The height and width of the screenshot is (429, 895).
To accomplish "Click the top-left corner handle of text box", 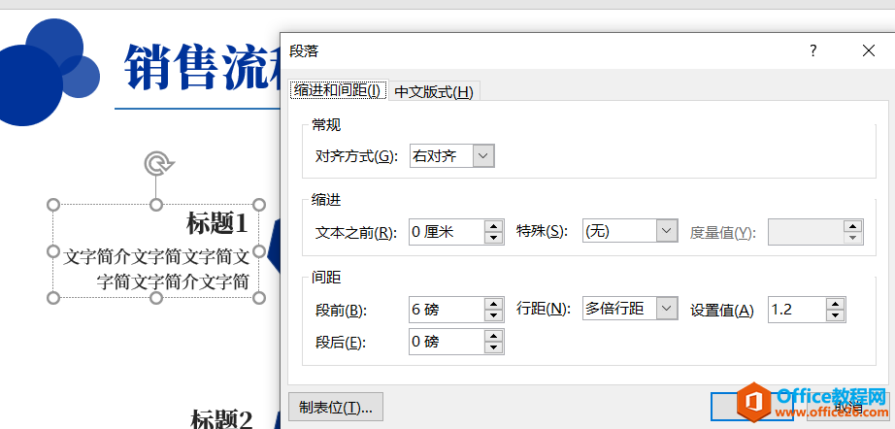I will click(52, 204).
